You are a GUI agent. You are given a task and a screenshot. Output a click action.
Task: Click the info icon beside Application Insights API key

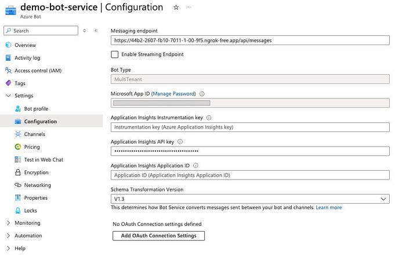(x=180, y=141)
